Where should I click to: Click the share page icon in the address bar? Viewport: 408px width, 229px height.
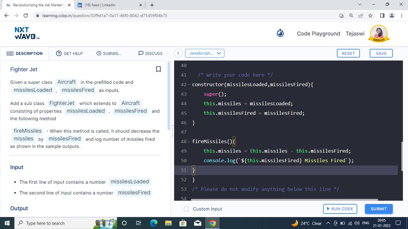361,16
